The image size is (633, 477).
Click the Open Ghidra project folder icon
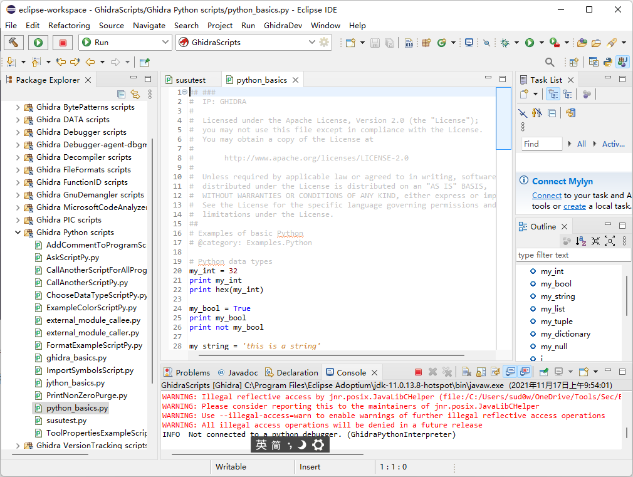582,43
